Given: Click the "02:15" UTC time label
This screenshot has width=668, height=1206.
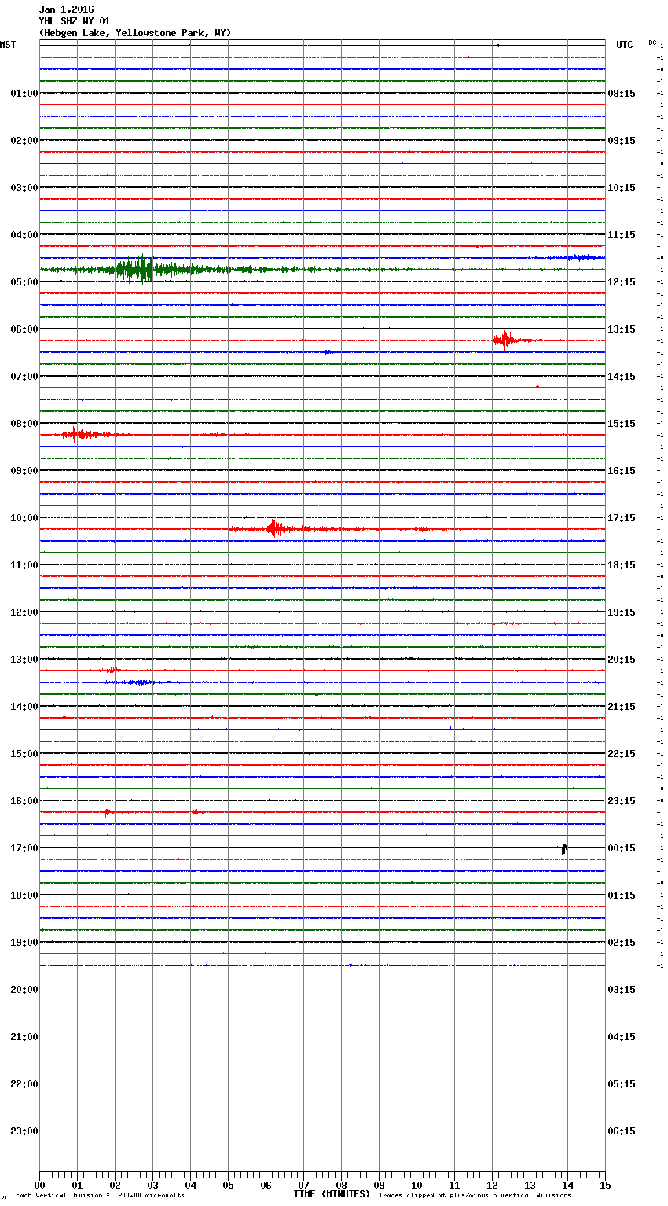Looking at the screenshot, I should tap(622, 943).
